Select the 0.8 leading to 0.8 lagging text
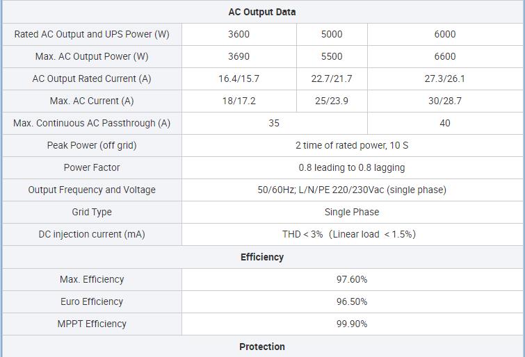The width and height of the screenshot is (525, 357). click(352, 167)
